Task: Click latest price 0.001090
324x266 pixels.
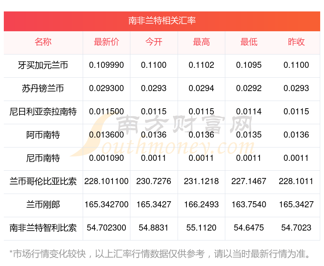Action: [106, 158]
